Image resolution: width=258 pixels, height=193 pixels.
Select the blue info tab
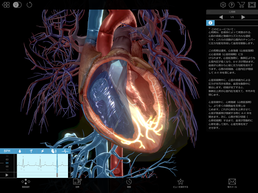pos(210,23)
